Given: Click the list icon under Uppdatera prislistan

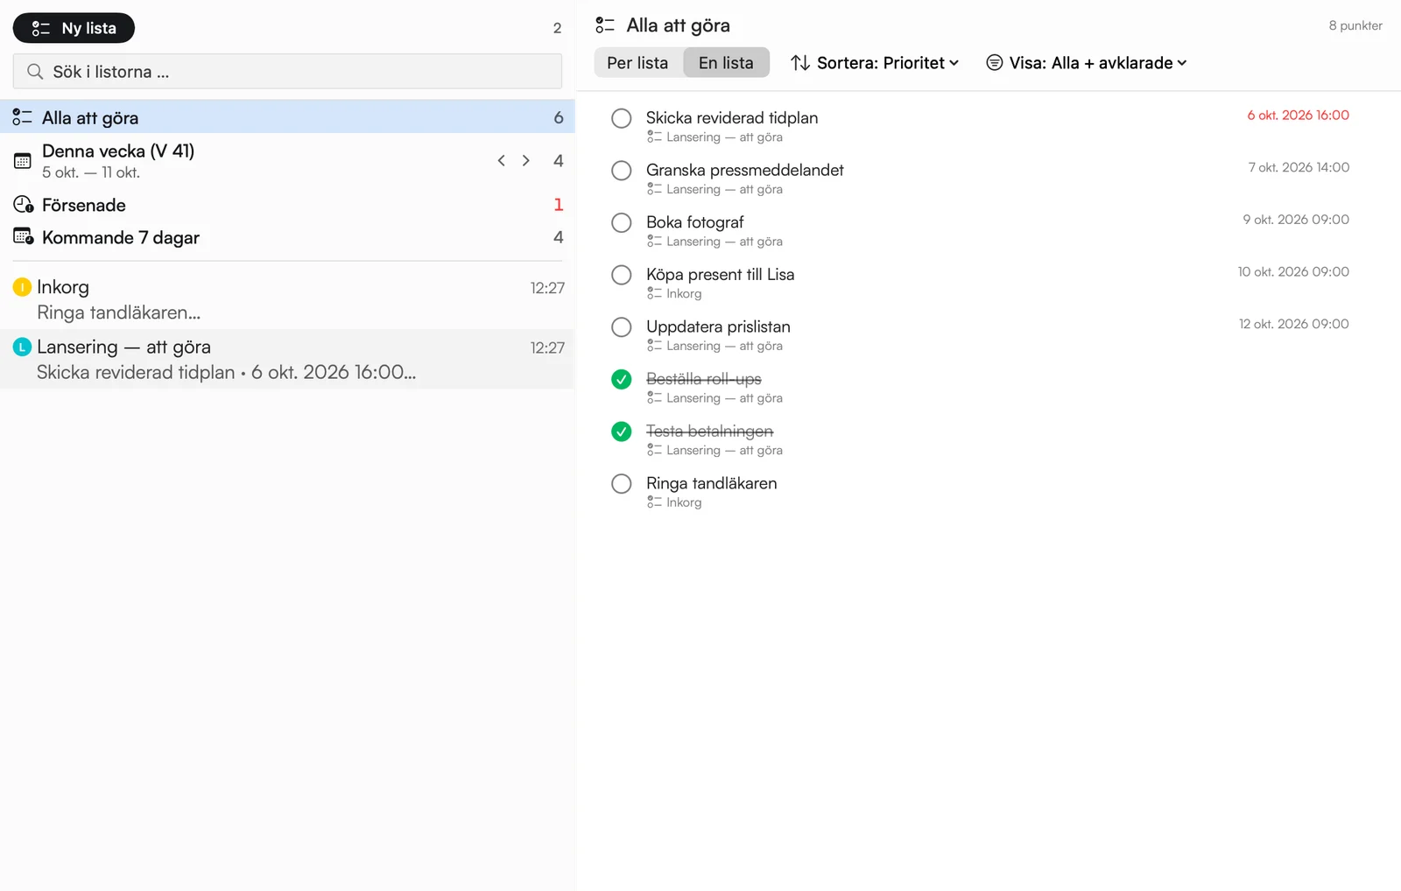Looking at the screenshot, I should pos(654,346).
